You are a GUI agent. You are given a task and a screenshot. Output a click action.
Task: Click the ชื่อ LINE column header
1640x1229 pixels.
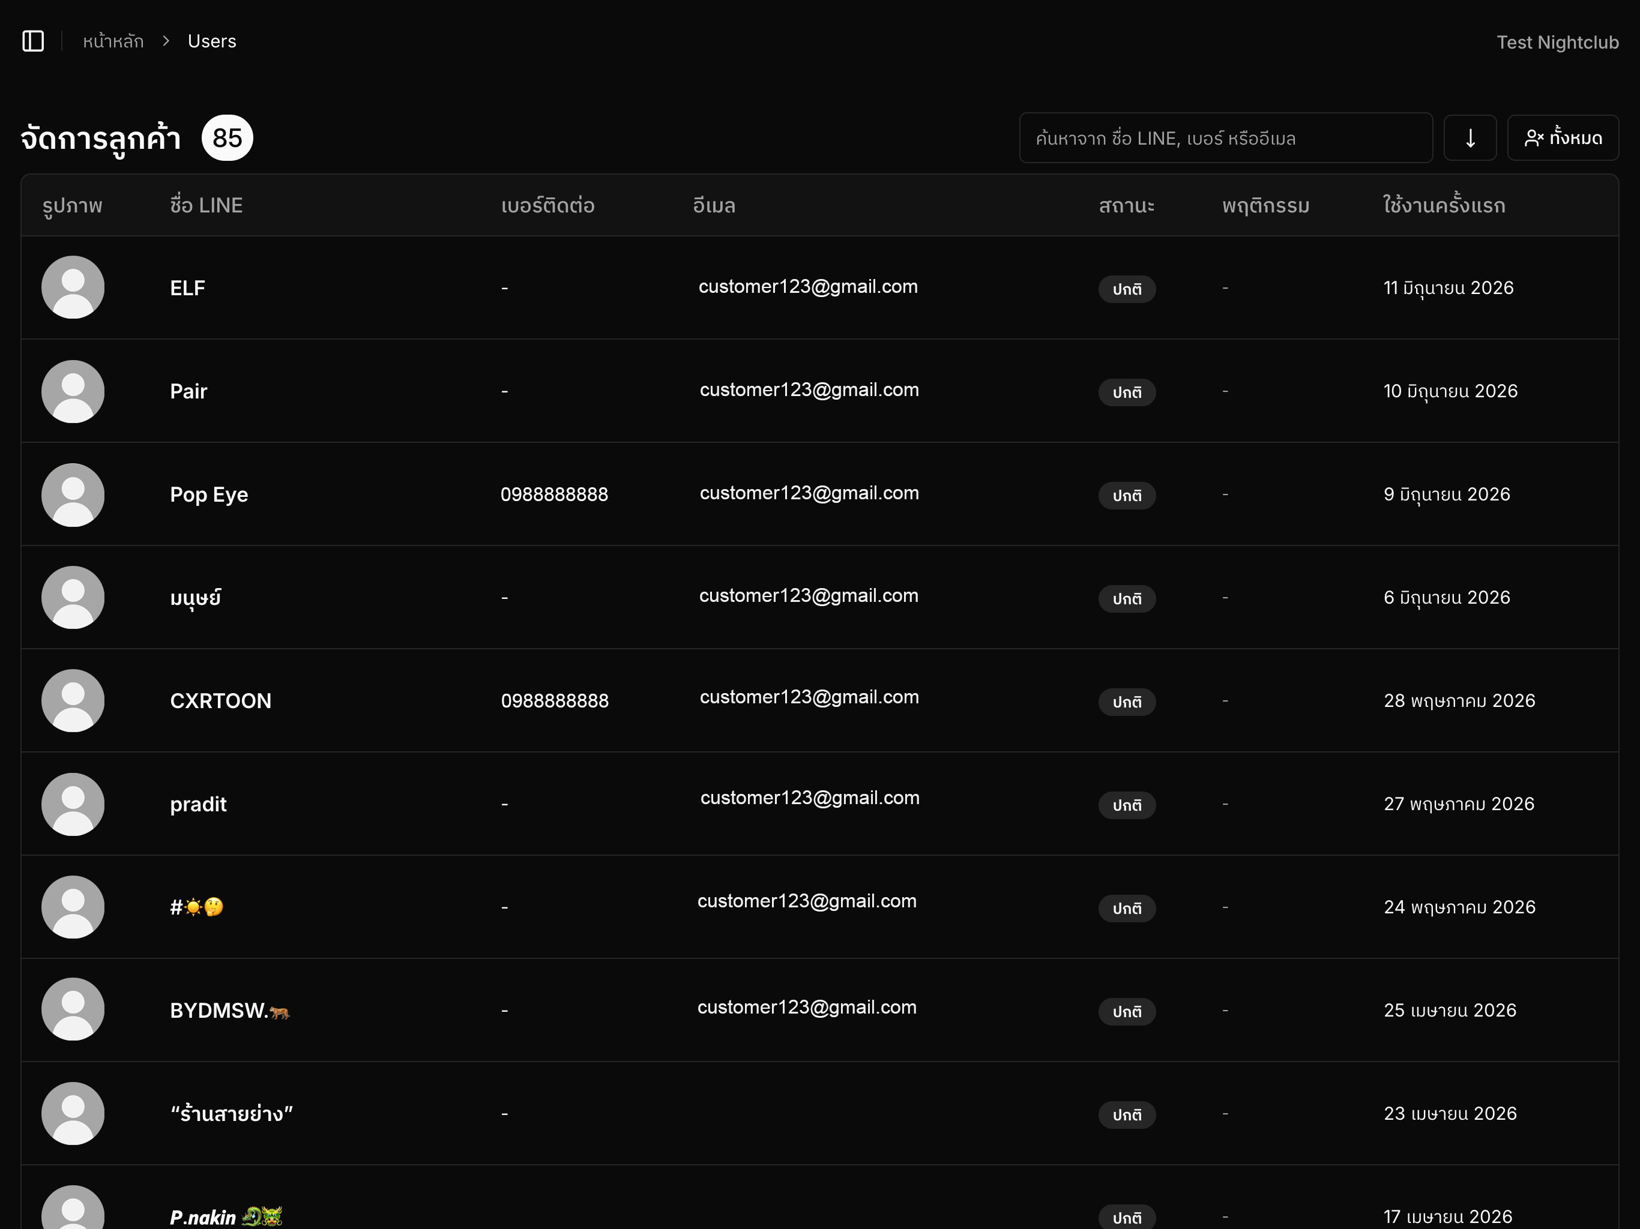(206, 205)
